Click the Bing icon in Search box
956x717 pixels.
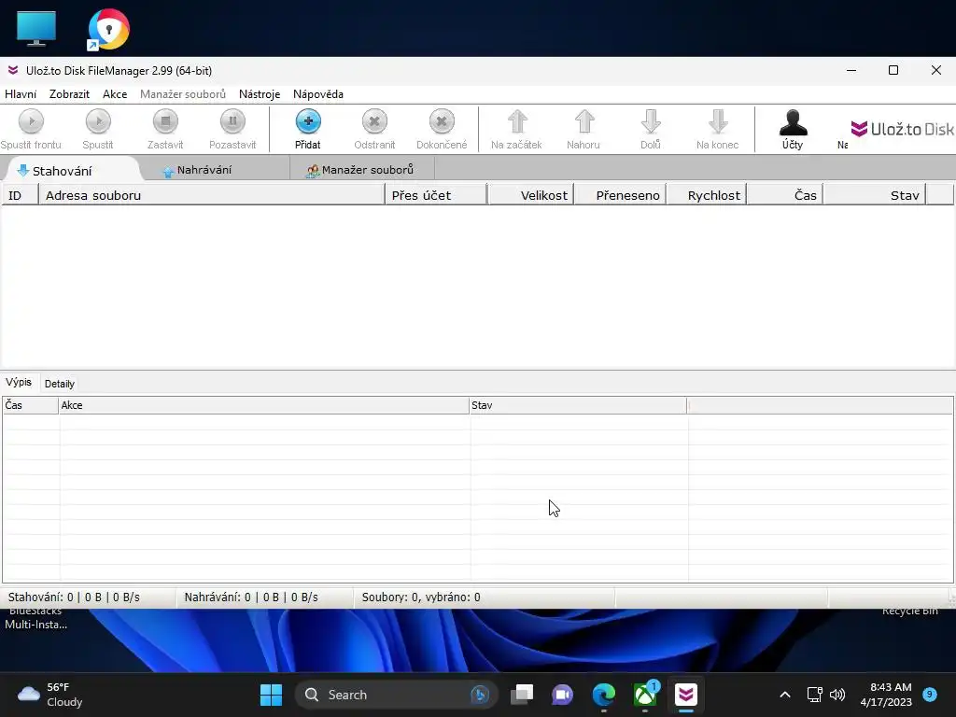(x=480, y=695)
